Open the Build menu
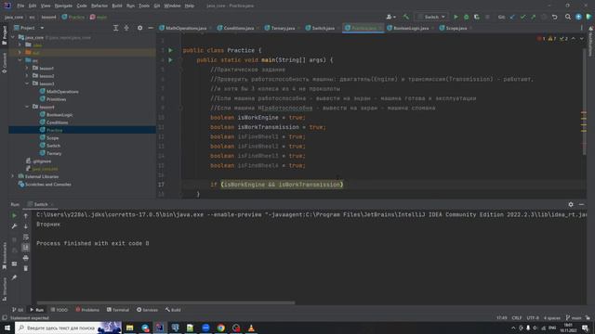This screenshot has width=595, height=334. click(x=117, y=6)
